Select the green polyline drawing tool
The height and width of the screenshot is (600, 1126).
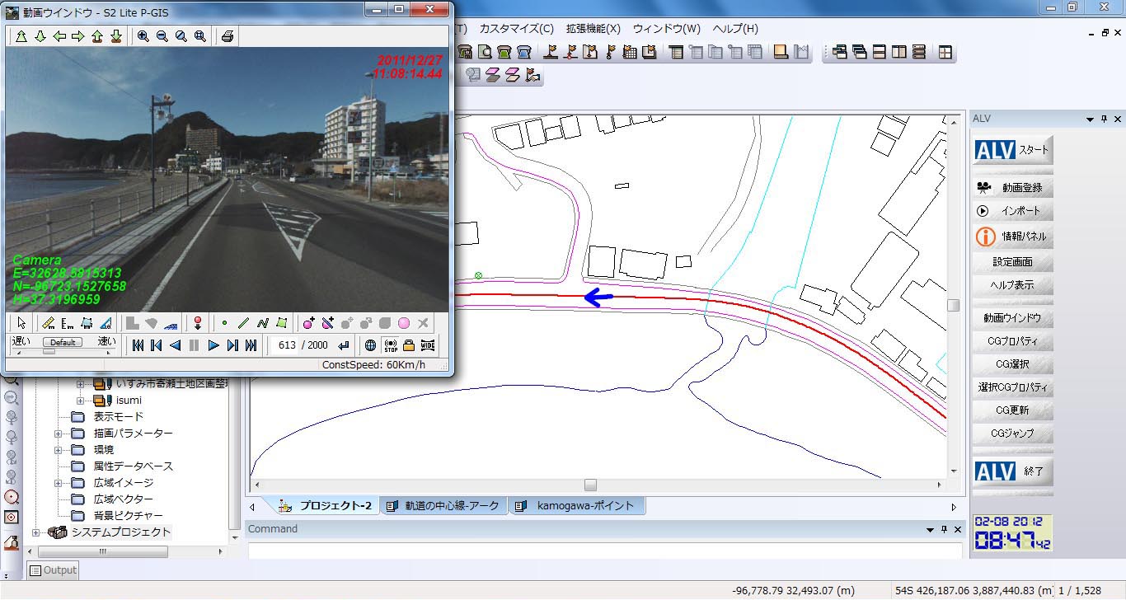[x=263, y=323]
